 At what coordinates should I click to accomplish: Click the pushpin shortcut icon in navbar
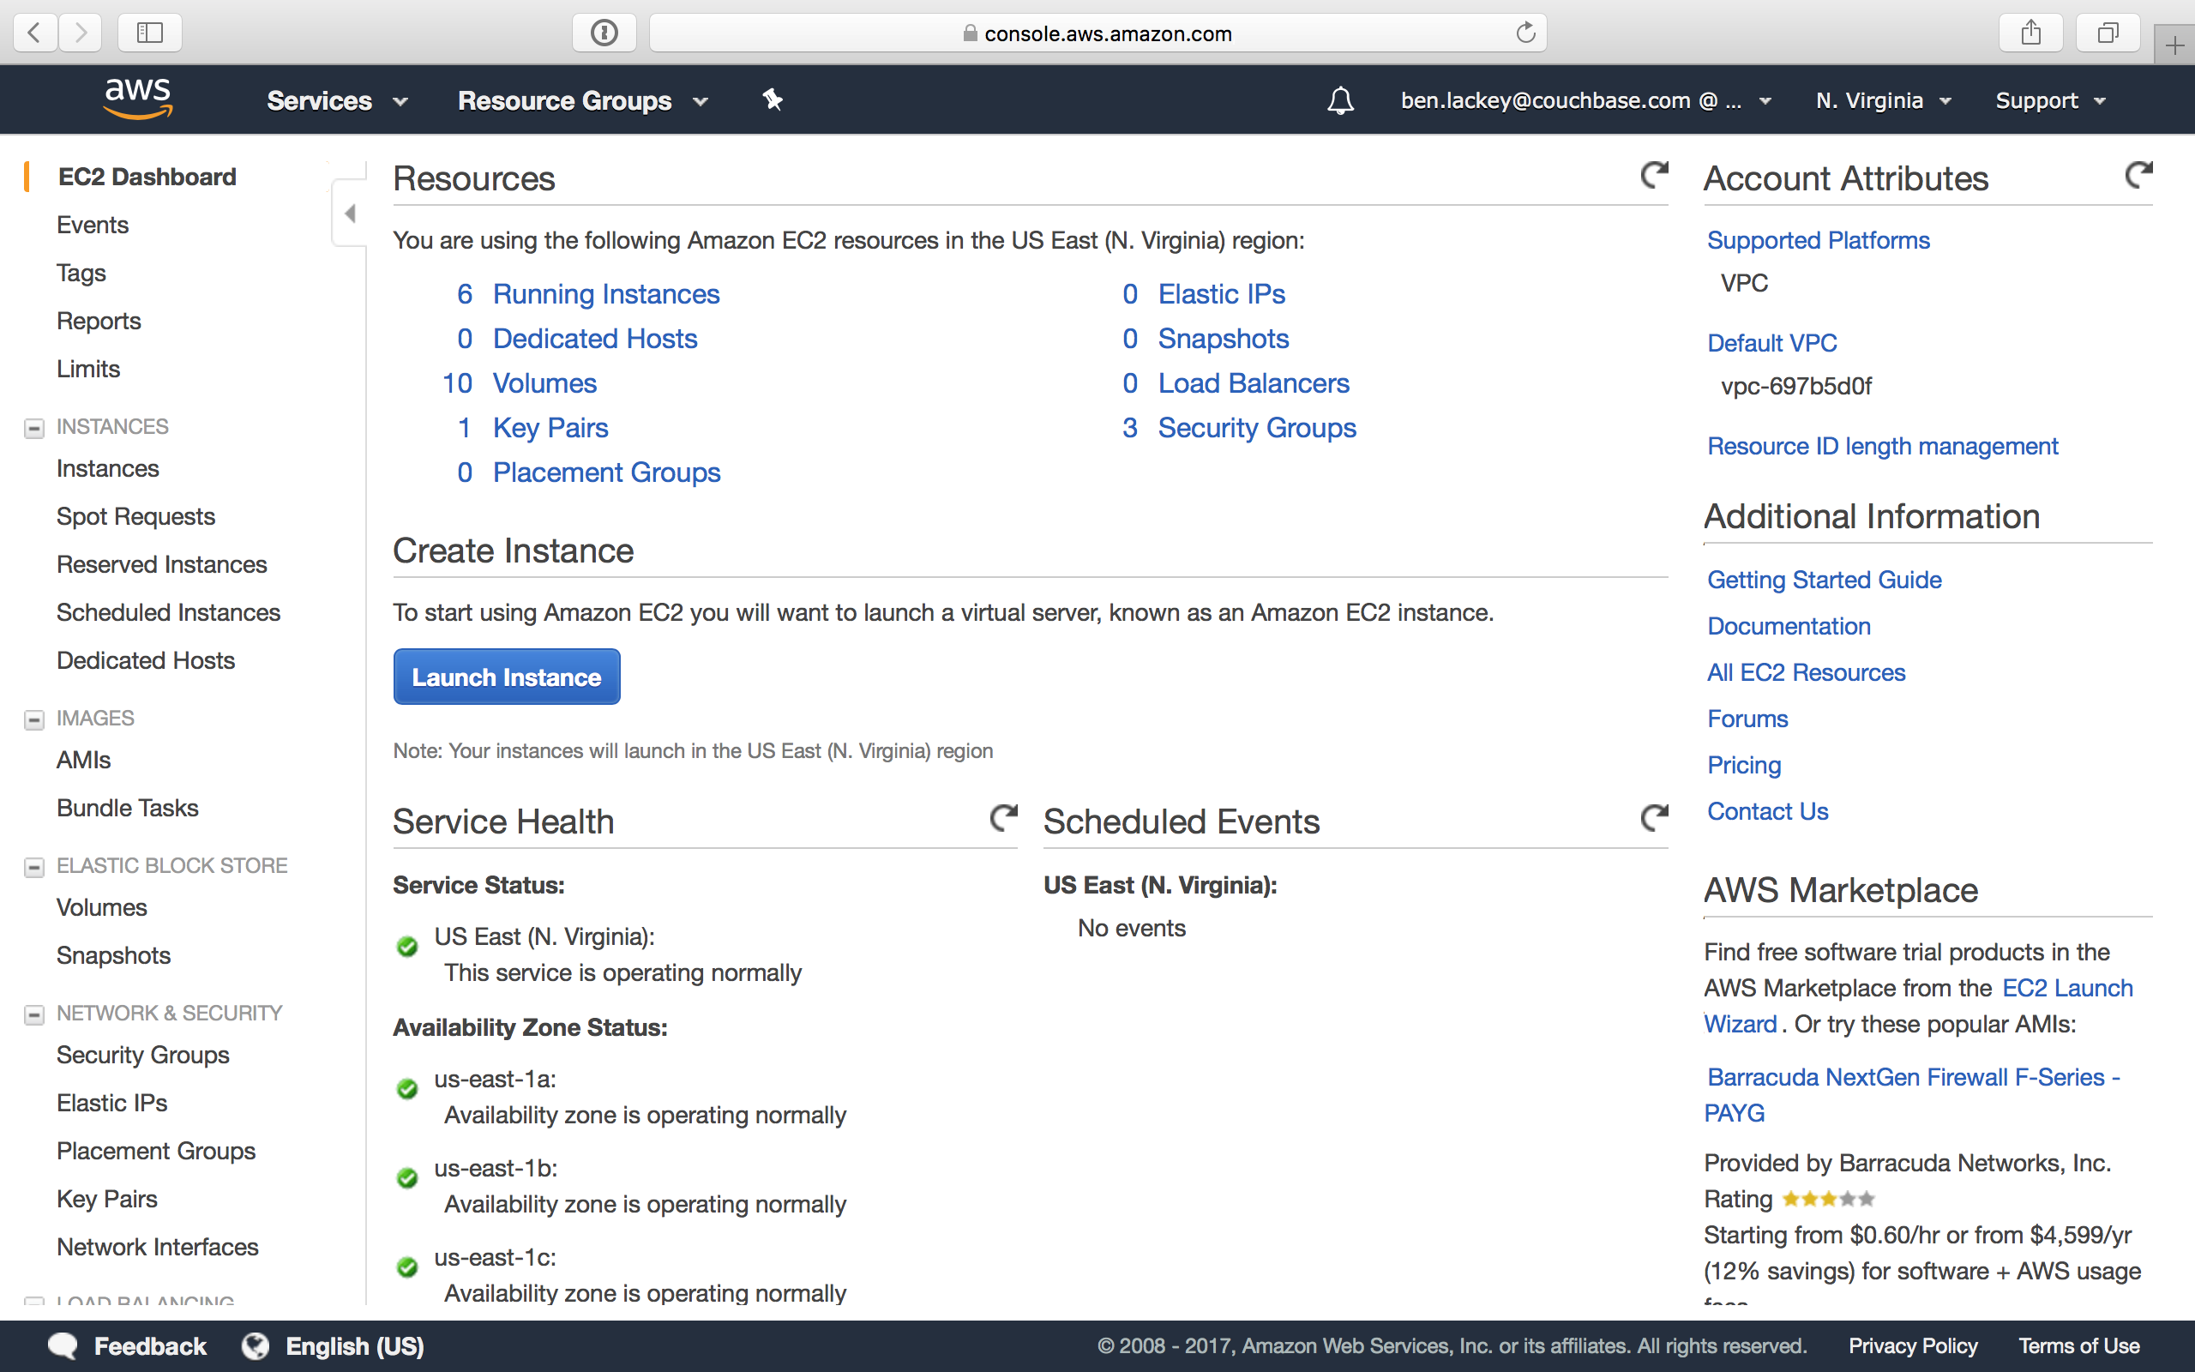tap(773, 99)
